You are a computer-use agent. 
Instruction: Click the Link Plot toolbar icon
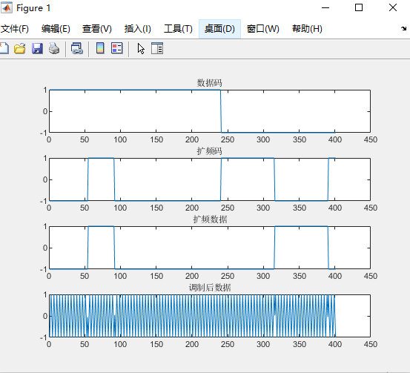(x=77, y=49)
